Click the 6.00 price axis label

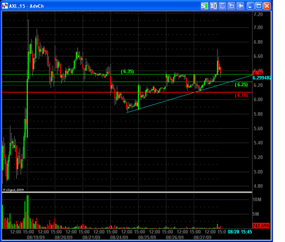[258, 99]
